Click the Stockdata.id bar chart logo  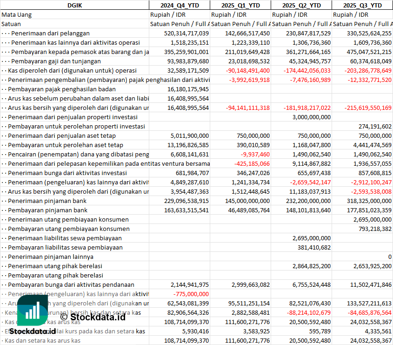[x=30, y=310]
